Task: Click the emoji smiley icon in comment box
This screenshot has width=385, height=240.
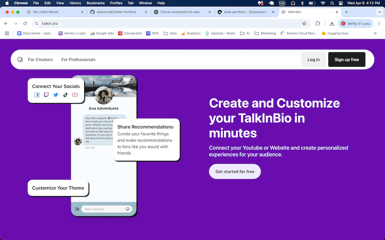Action: [x=128, y=209]
